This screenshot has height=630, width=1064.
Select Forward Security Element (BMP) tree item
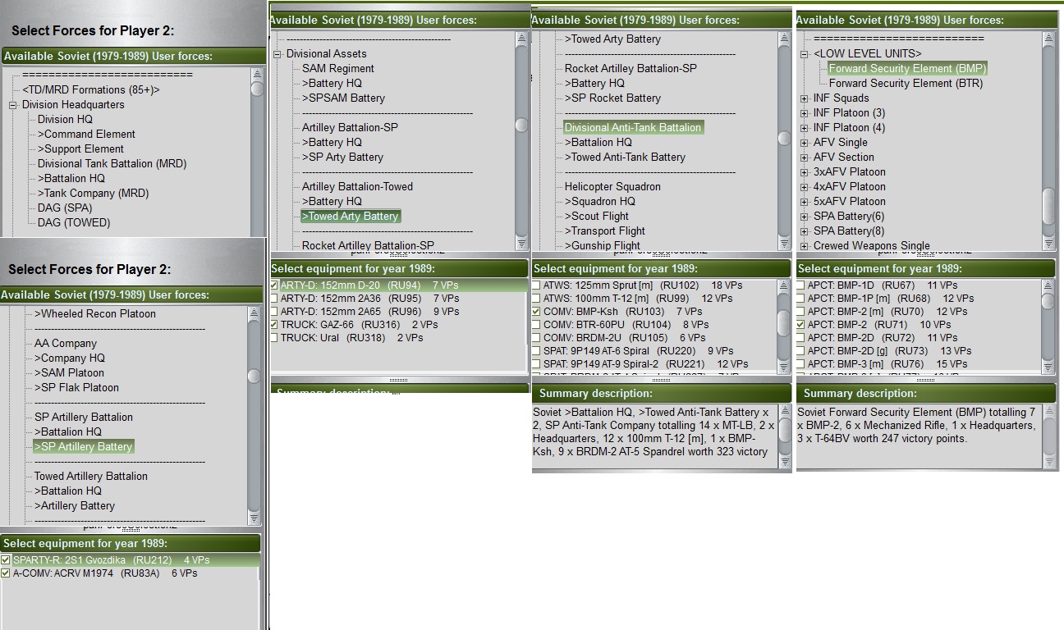point(907,69)
